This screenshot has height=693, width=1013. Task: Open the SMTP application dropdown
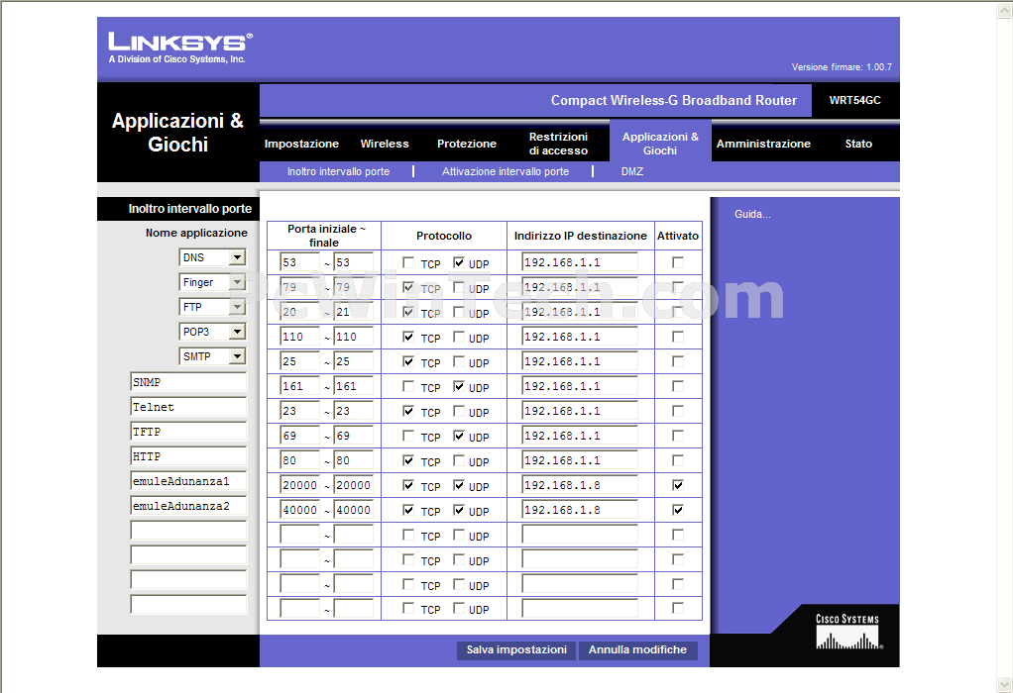pyautogui.click(x=238, y=356)
